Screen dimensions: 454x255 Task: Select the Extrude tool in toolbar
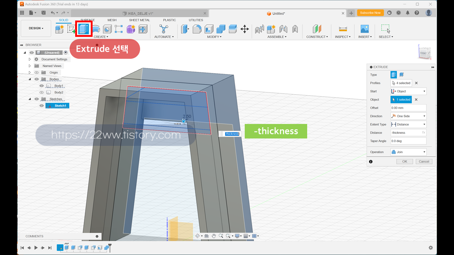click(x=84, y=29)
